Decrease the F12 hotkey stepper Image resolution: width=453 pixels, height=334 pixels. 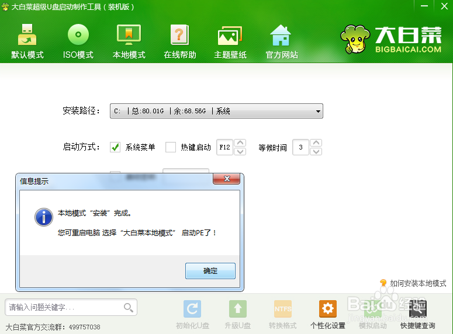240,151
